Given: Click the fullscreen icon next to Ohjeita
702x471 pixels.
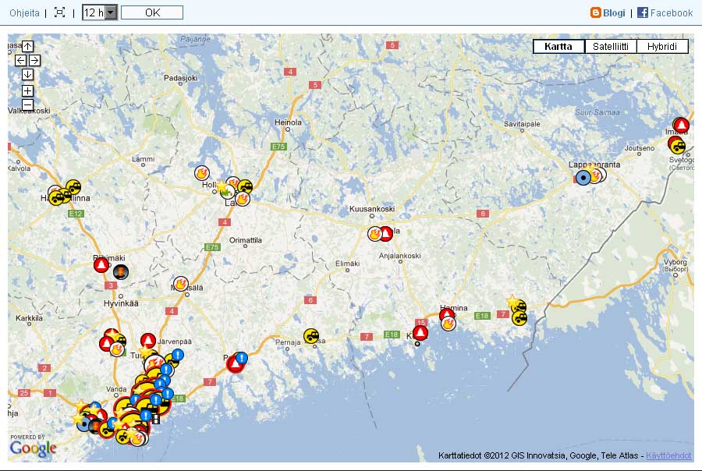Looking at the screenshot, I should (59, 12).
